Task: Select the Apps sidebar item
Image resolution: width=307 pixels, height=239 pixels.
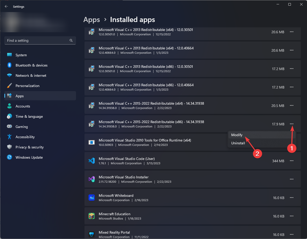Action: tap(40, 96)
